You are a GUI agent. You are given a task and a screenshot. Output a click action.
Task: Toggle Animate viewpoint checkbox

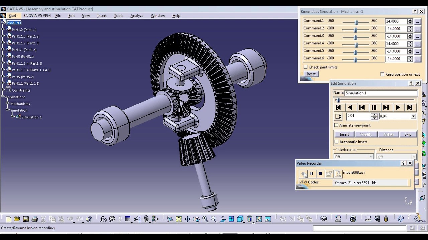tap(336, 125)
